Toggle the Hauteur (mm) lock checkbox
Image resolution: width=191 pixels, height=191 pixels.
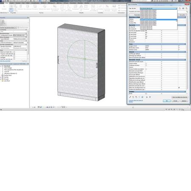(x=179, y=50)
